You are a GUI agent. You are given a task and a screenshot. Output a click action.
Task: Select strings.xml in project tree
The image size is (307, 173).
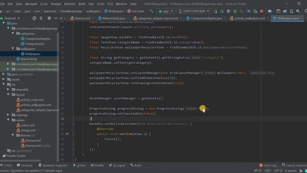(26, 130)
